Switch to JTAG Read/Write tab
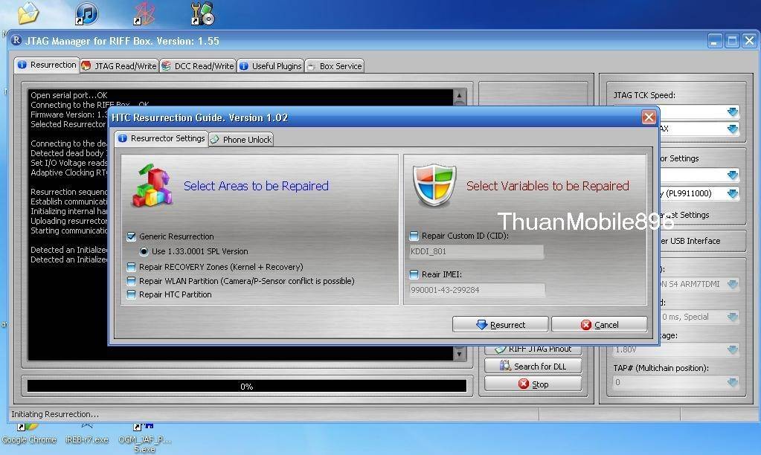Screen dimensions: 761x455 [119, 66]
